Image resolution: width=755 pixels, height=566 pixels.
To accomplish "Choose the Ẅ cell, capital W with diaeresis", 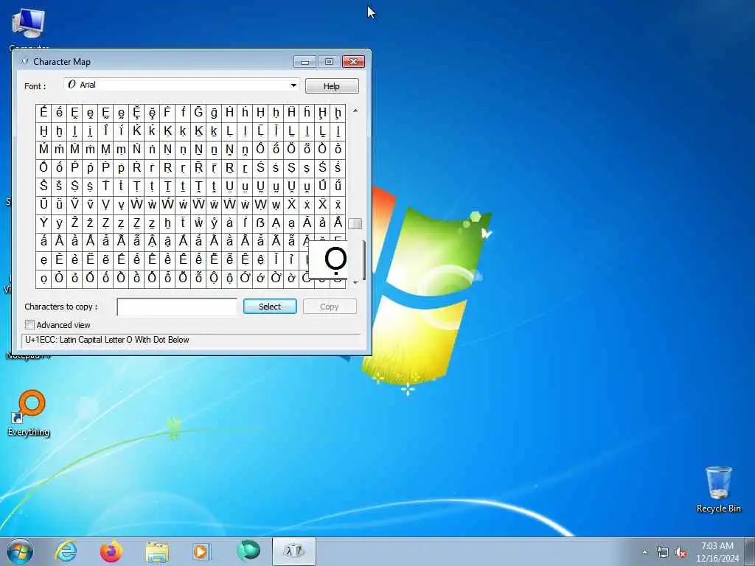I will click(x=198, y=205).
